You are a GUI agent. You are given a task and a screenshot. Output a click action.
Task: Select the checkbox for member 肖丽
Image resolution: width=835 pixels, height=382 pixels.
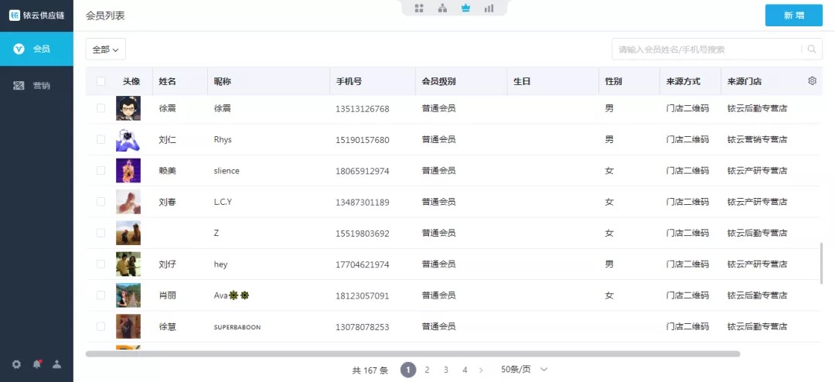coord(101,295)
